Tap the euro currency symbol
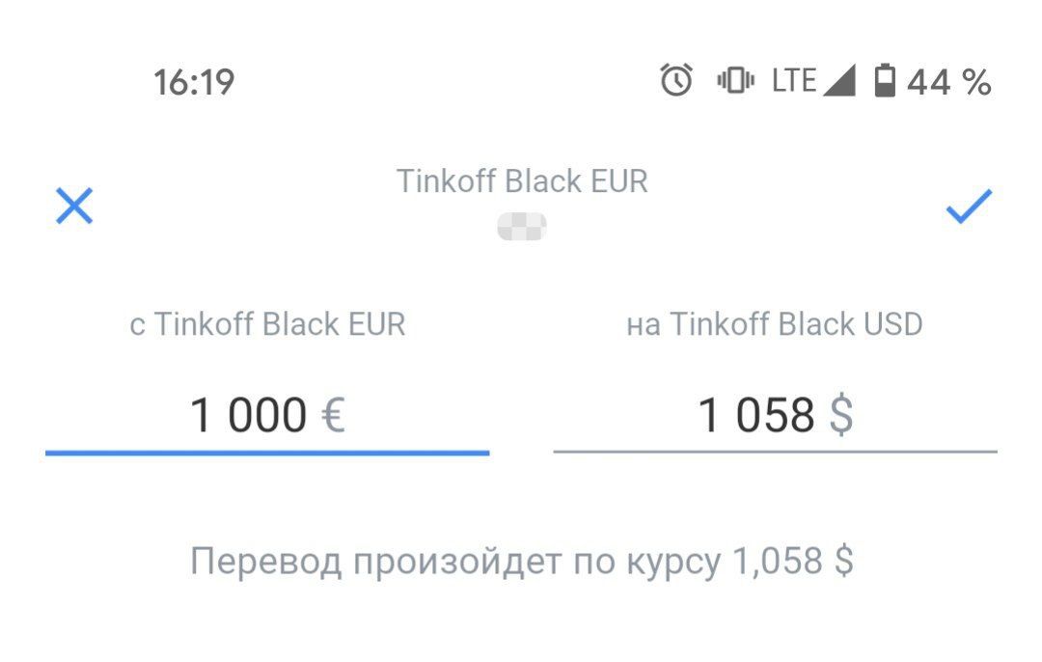The width and height of the screenshot is (1042, 662). click(x=333, y=416)
